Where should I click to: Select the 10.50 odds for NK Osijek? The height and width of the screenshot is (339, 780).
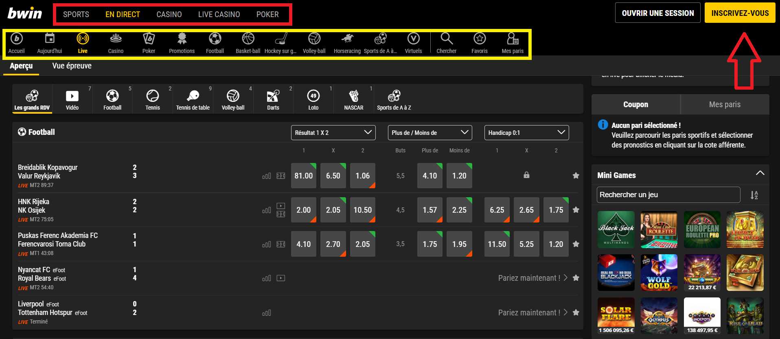[x=362, y=210]
